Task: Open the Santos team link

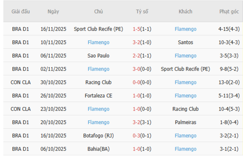Action: tap(185, 42)
